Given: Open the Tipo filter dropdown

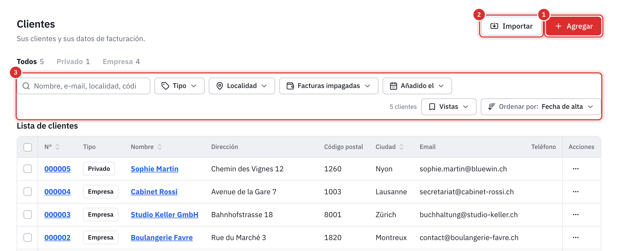Looking at the screenshot, I should click(x=179, y=86).
